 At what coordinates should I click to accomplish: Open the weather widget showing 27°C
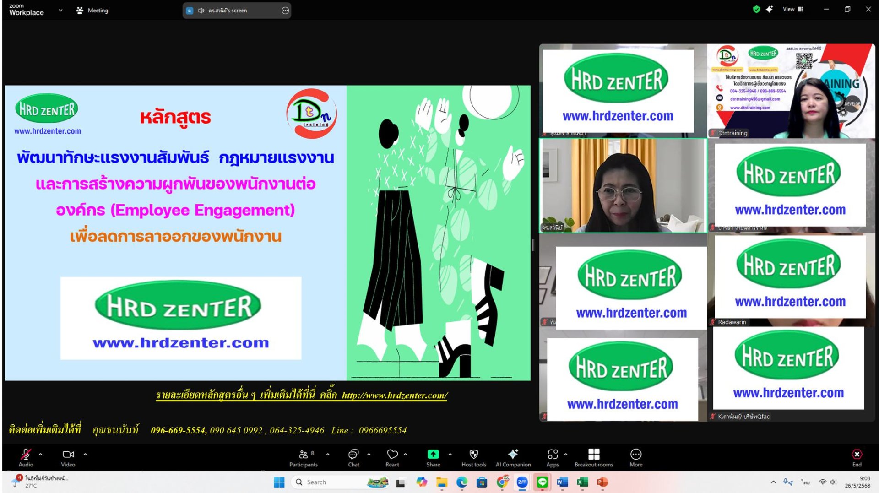coord(40,482)
